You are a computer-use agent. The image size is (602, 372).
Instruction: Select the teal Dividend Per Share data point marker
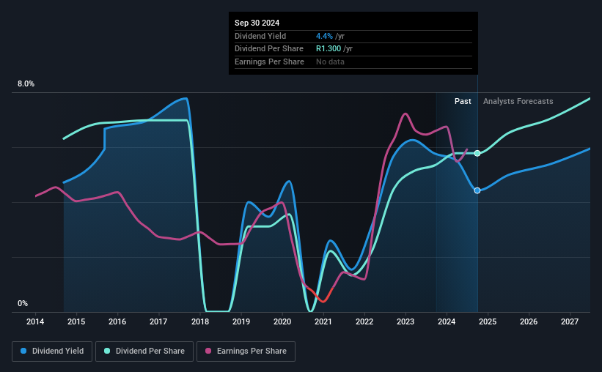tap(477, 153)
